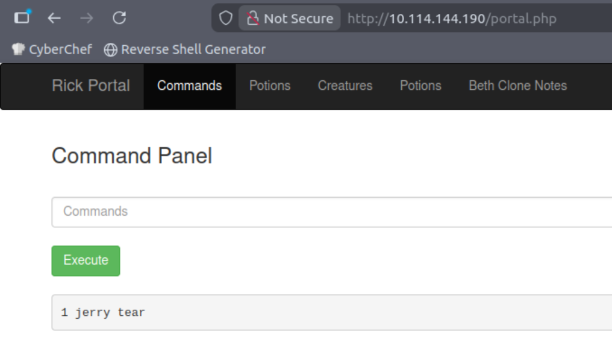
Task: Click the Rick Portal brand link
Action: pyautogui.click(x=91, y=86)
